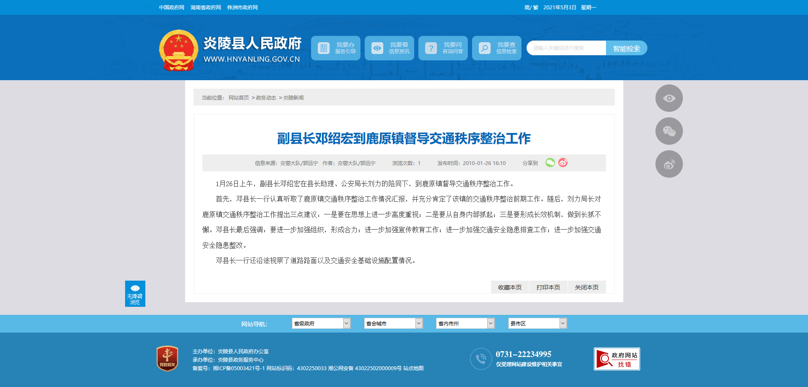Open the gray Weibo floating sidebar icon
This screenshot has height=387, width=808.
669,164
